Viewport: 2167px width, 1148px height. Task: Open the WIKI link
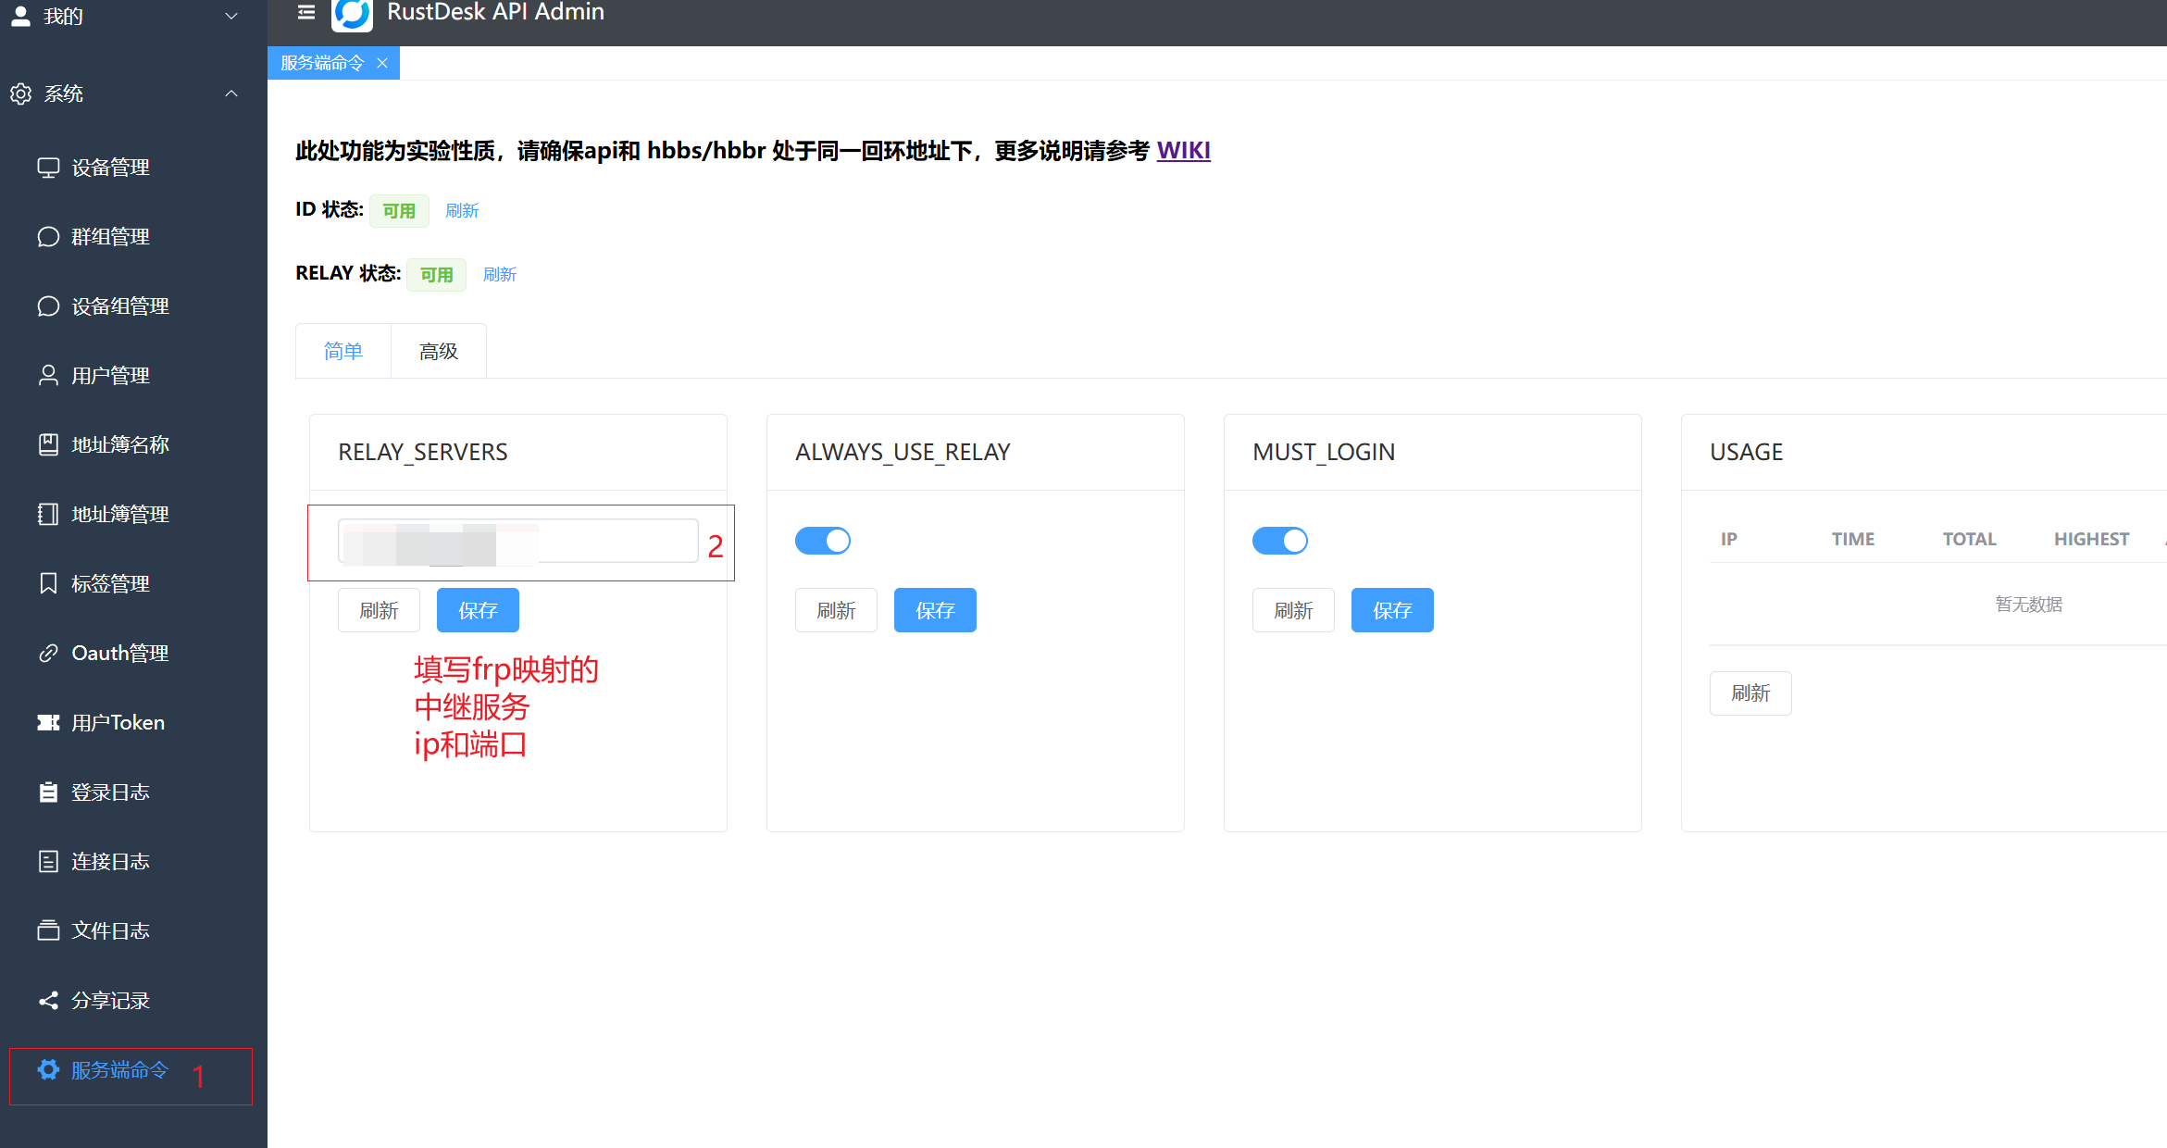pyautogui.click(x=1183, y=150)
